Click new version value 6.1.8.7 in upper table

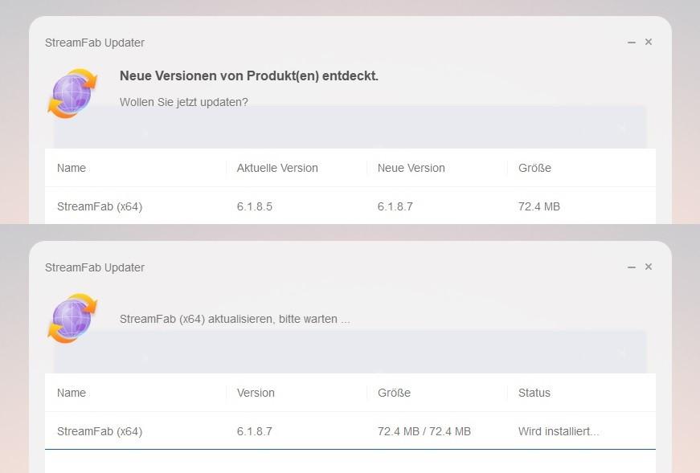[x=395, y=206]
